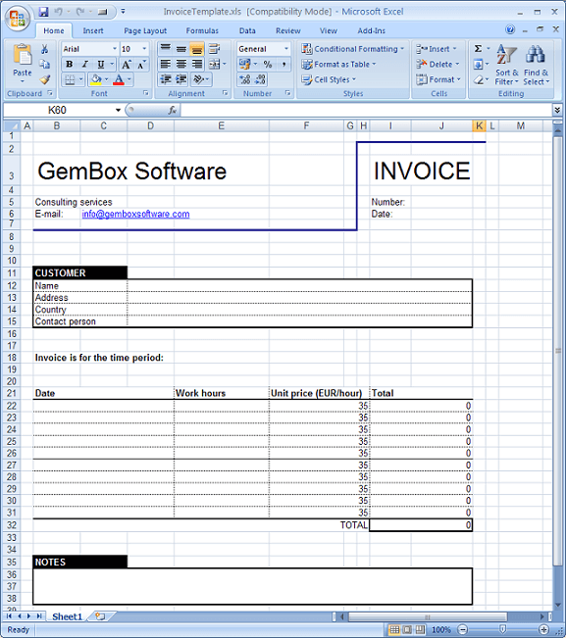Viewport: 566px width, 638px height.
Task: Open the Add-Ins ribbon tab
Action: pos(372,30)
